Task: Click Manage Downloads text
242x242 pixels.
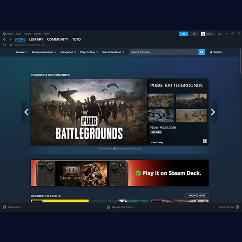Action: pyautogui.click(x=122, y=207)
